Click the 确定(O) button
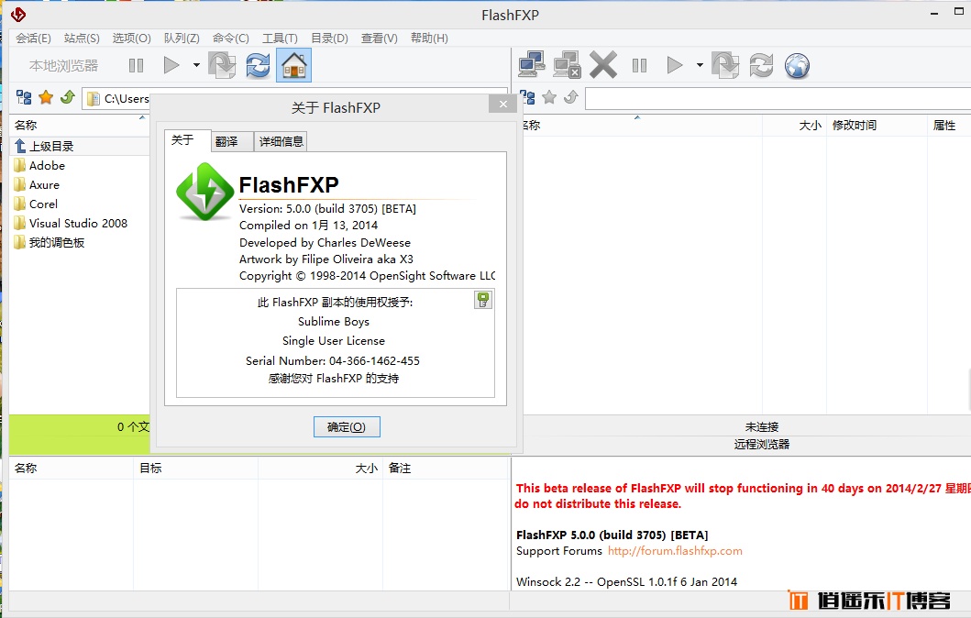 click(347, 427)
